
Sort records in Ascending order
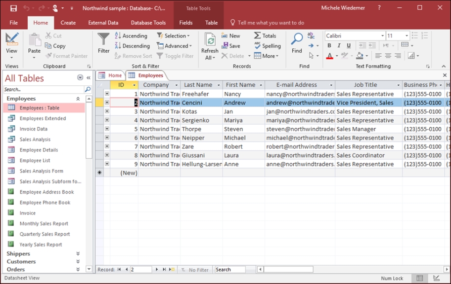[x=131, y=35]
